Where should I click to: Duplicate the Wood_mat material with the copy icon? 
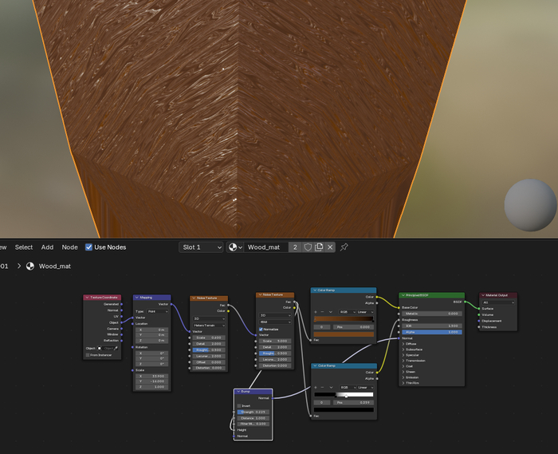point(319,247)
